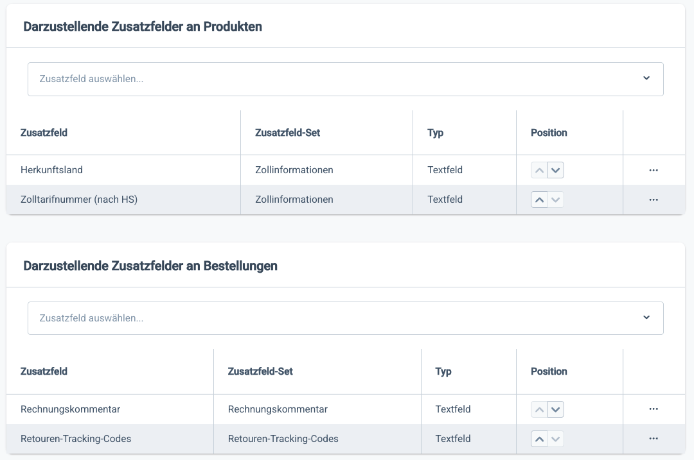
Task: Open the order Zusatzfeld auswählen dropdown
Action: point(334,318)
